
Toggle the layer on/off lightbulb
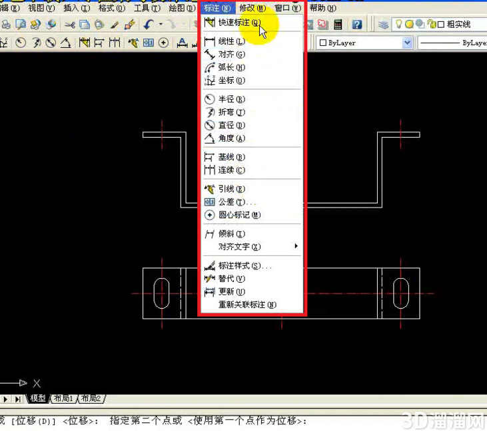click(x=399, y=24)
